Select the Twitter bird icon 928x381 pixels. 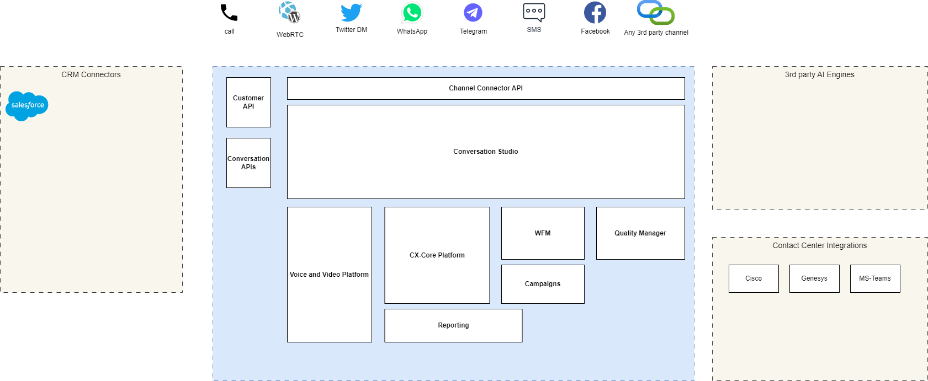[x=351, y=12]
